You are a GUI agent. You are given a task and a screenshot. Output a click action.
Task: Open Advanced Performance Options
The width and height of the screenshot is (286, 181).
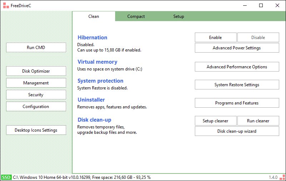pyautogui.click(x=237, y=67)
